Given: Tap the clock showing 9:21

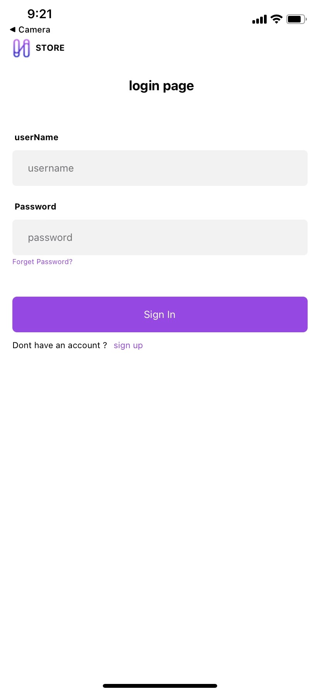Looking at the screenshot, I should [x=40, y=14].
